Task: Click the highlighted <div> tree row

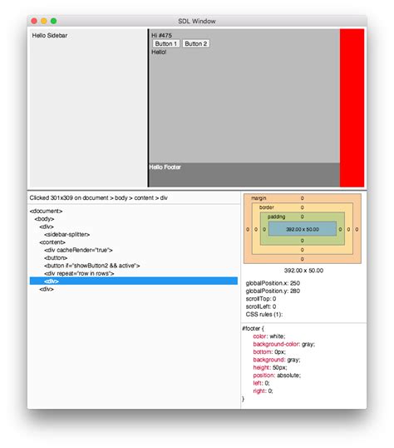Action: [134, 281]
